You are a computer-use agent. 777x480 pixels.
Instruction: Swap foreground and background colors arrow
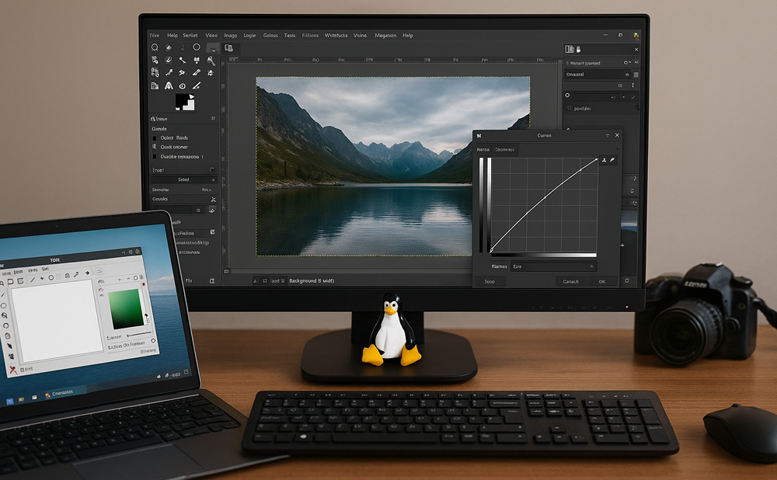pyautogui.click(x=192, y=96)
